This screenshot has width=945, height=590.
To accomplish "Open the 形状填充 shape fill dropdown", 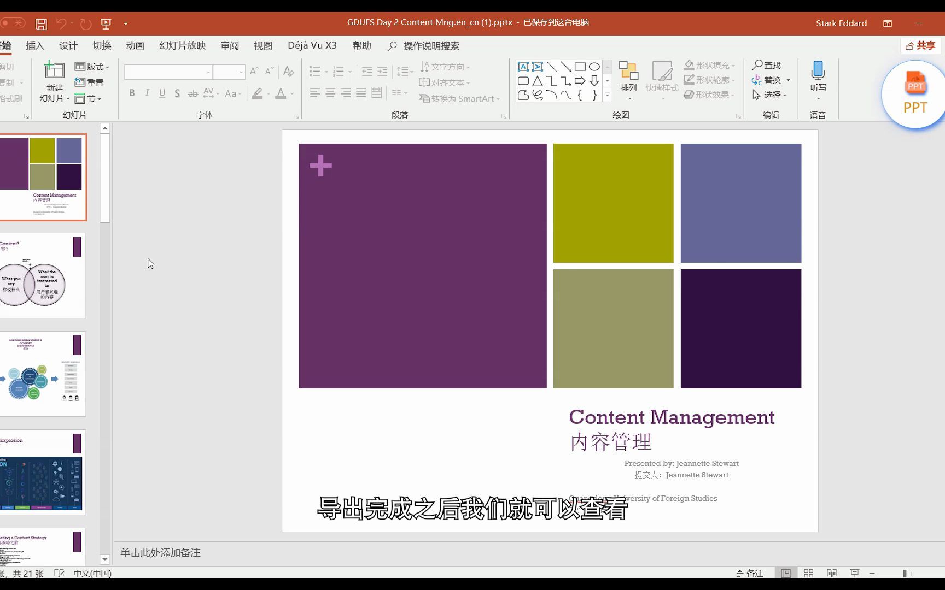I will point(710,65).
